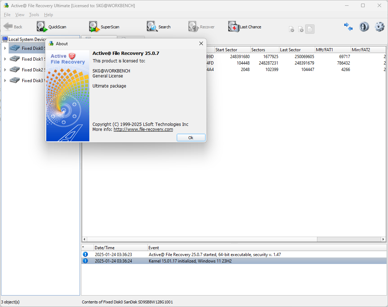Click the document with checkmark icon
388x307 pixels.
pos(292,29)
